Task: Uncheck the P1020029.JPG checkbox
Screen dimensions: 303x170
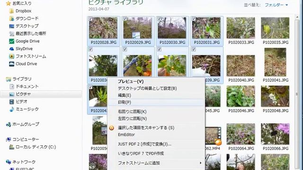Action: coord(125,19)
